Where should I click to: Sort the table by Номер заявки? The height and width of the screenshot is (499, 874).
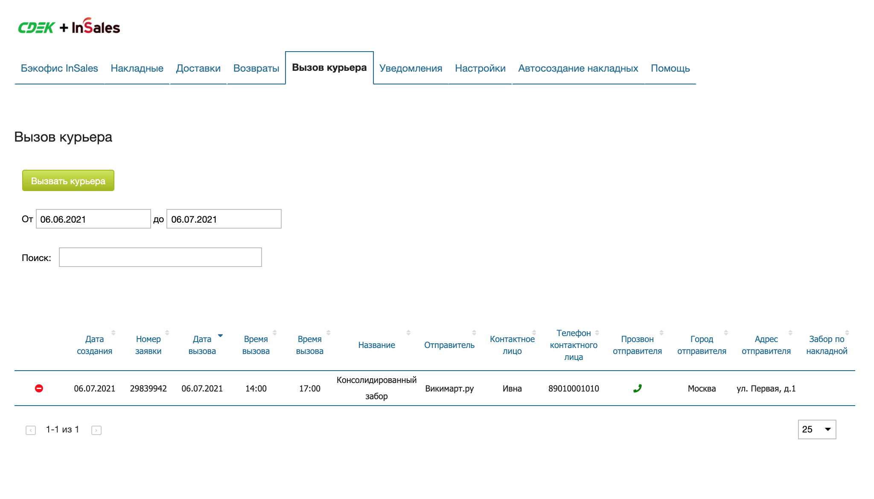(x=148, y=345)
